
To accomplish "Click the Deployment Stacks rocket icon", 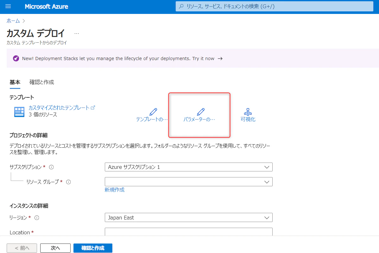I will point(16,59).
